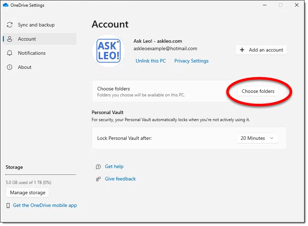Viewport: 308px width, 226px height.
Task: Click the OneDrive cloud icon in title bar
Action: pyautogui.click(x=6, y=5)
